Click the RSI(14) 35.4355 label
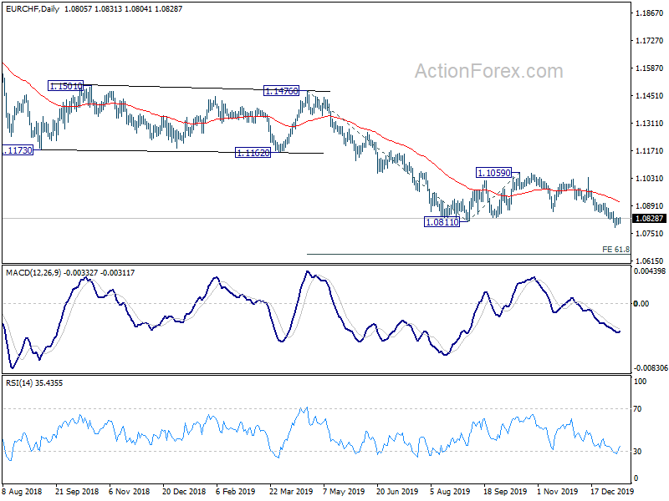 pyautogui.click(x=34, y=383)
